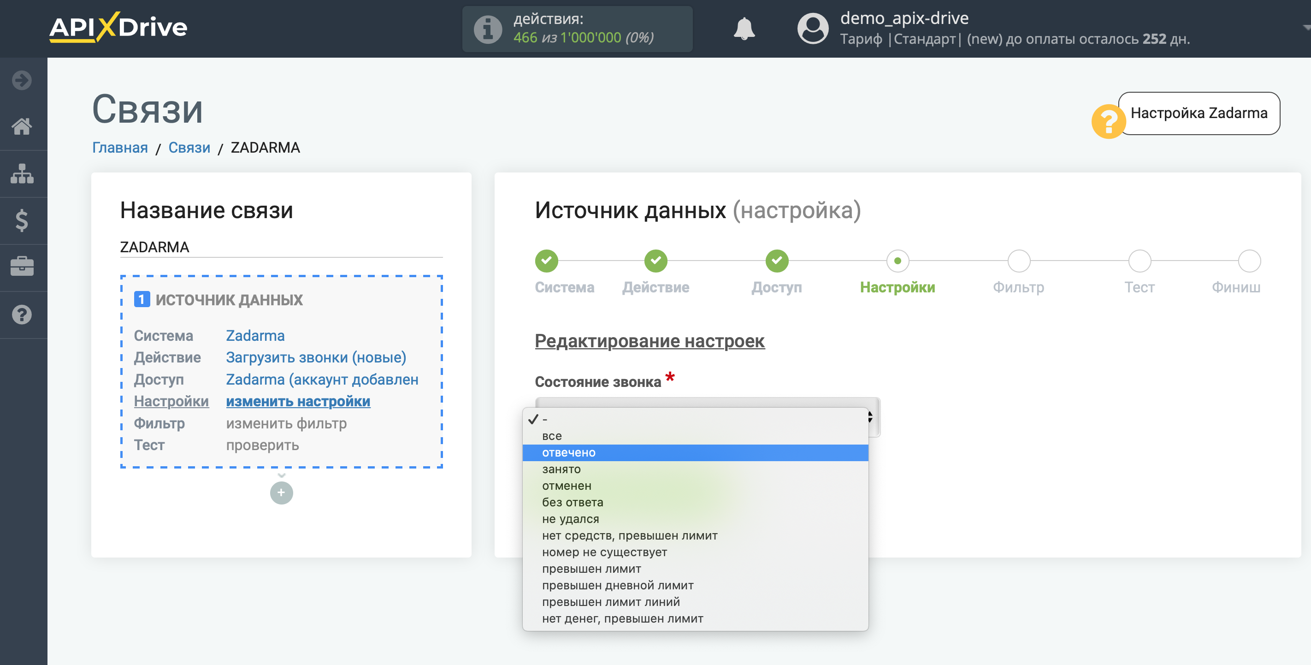
Task: Click the demo_apix-drive username
Action: point(904,18)
